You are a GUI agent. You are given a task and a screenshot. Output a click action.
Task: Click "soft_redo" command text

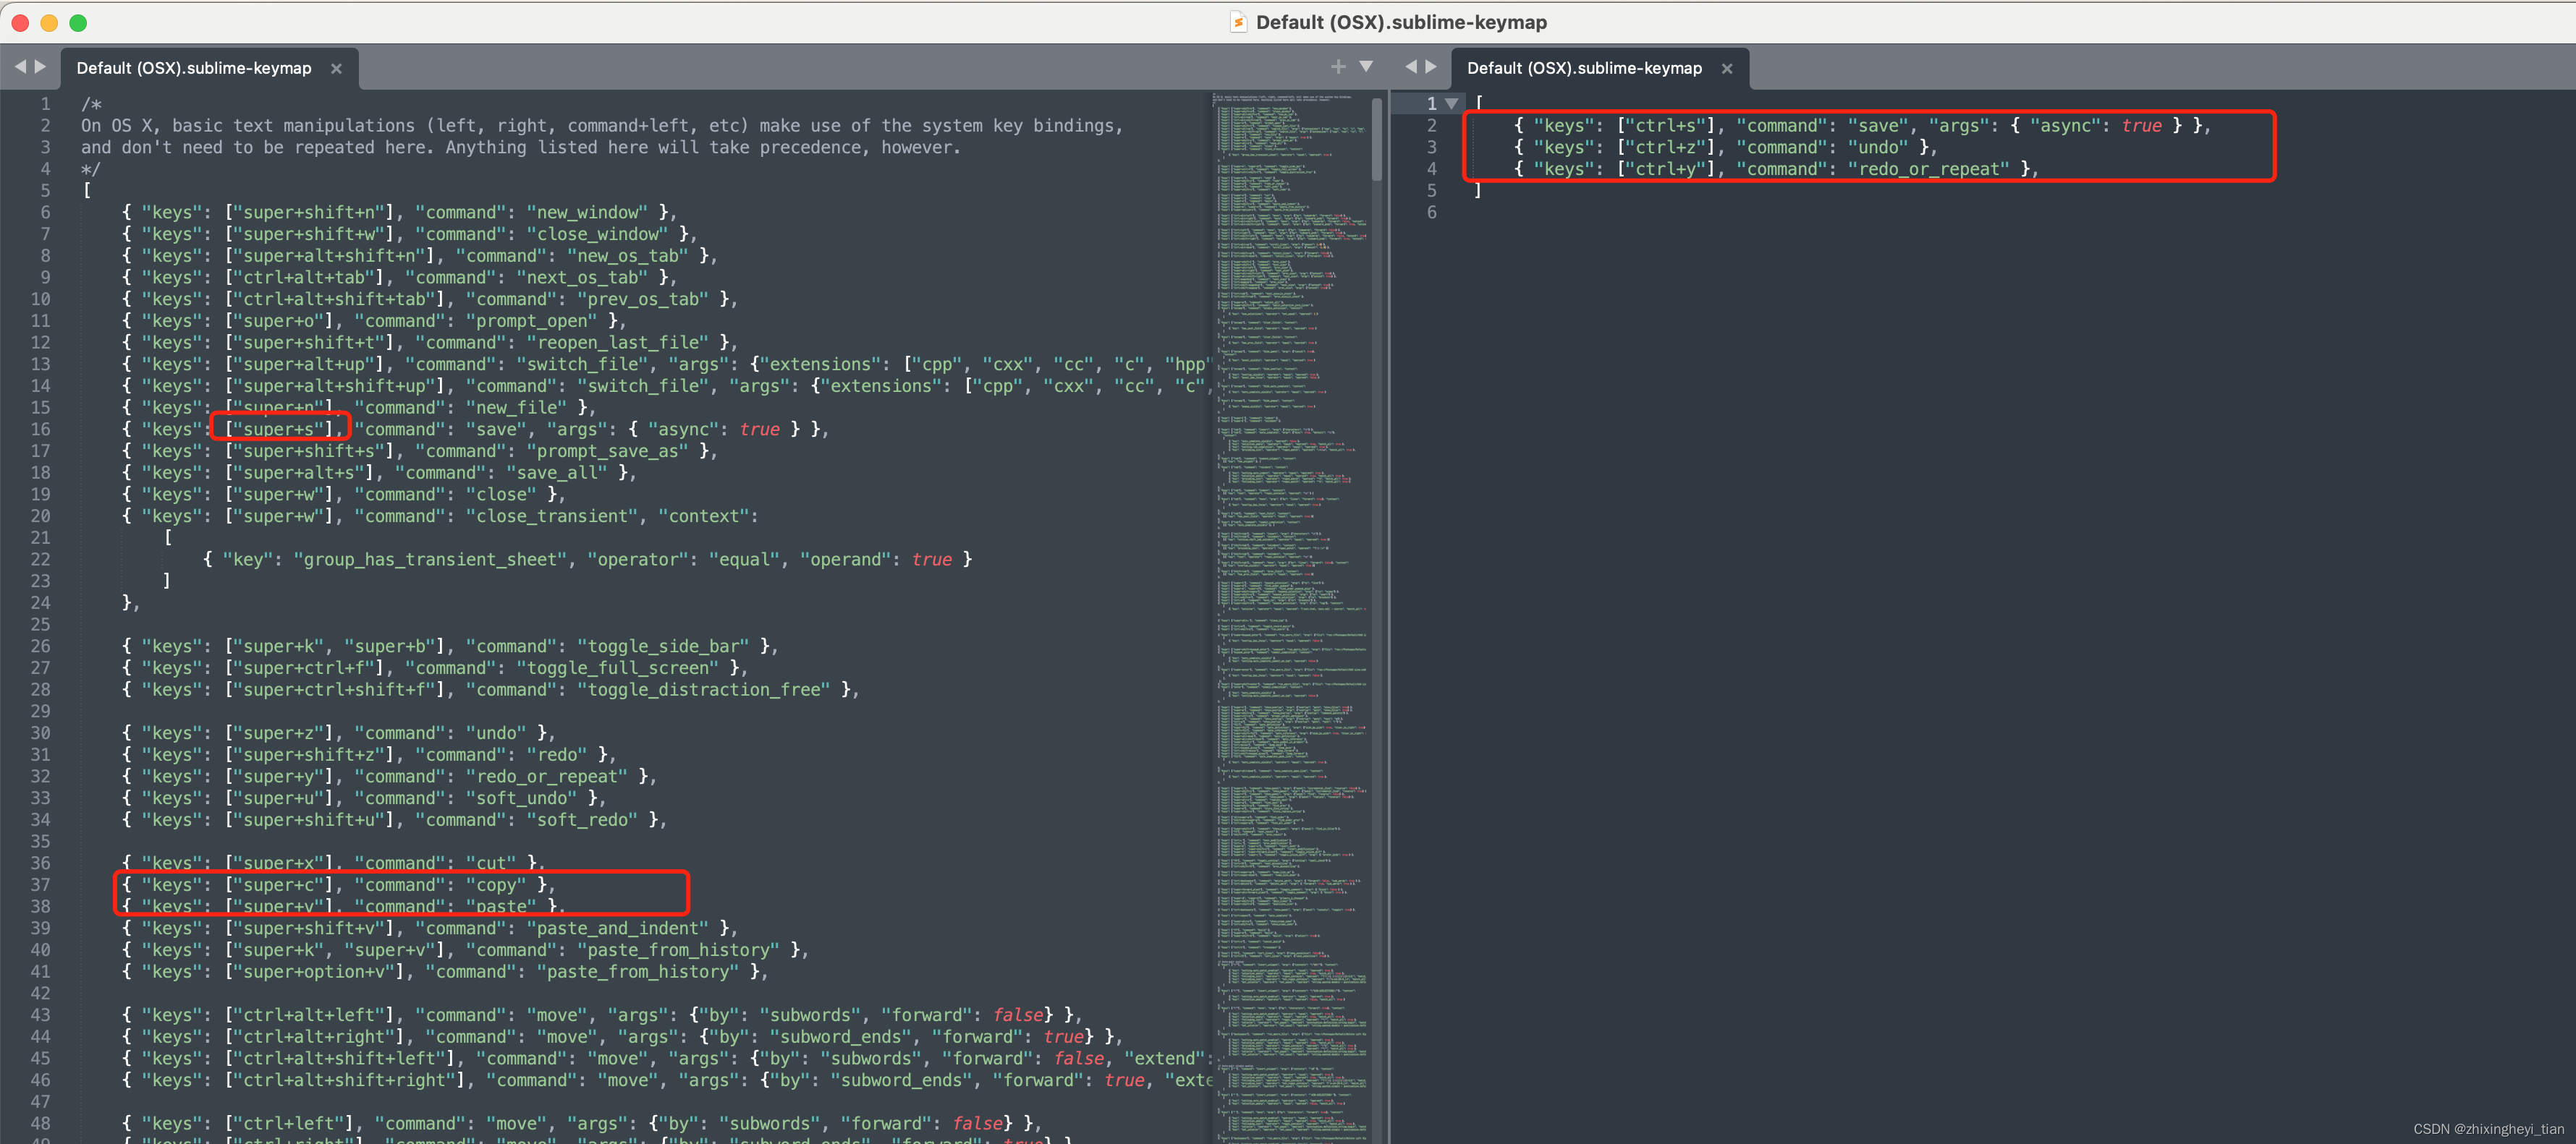[x=582, y=820]
